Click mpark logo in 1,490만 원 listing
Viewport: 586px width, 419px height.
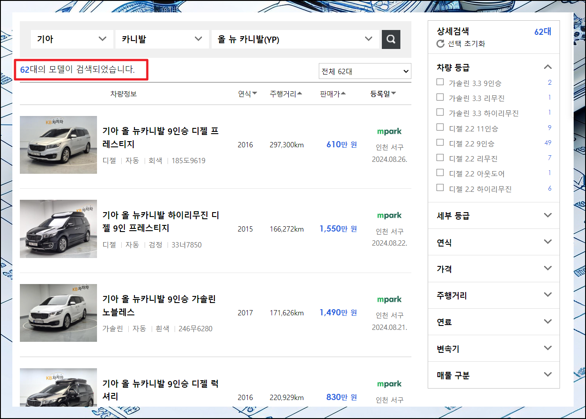tap(389, 299)
